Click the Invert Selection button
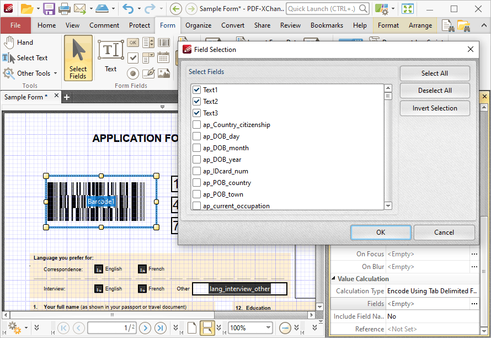Viewport: 491px width, 338px height. pos(435,108)
